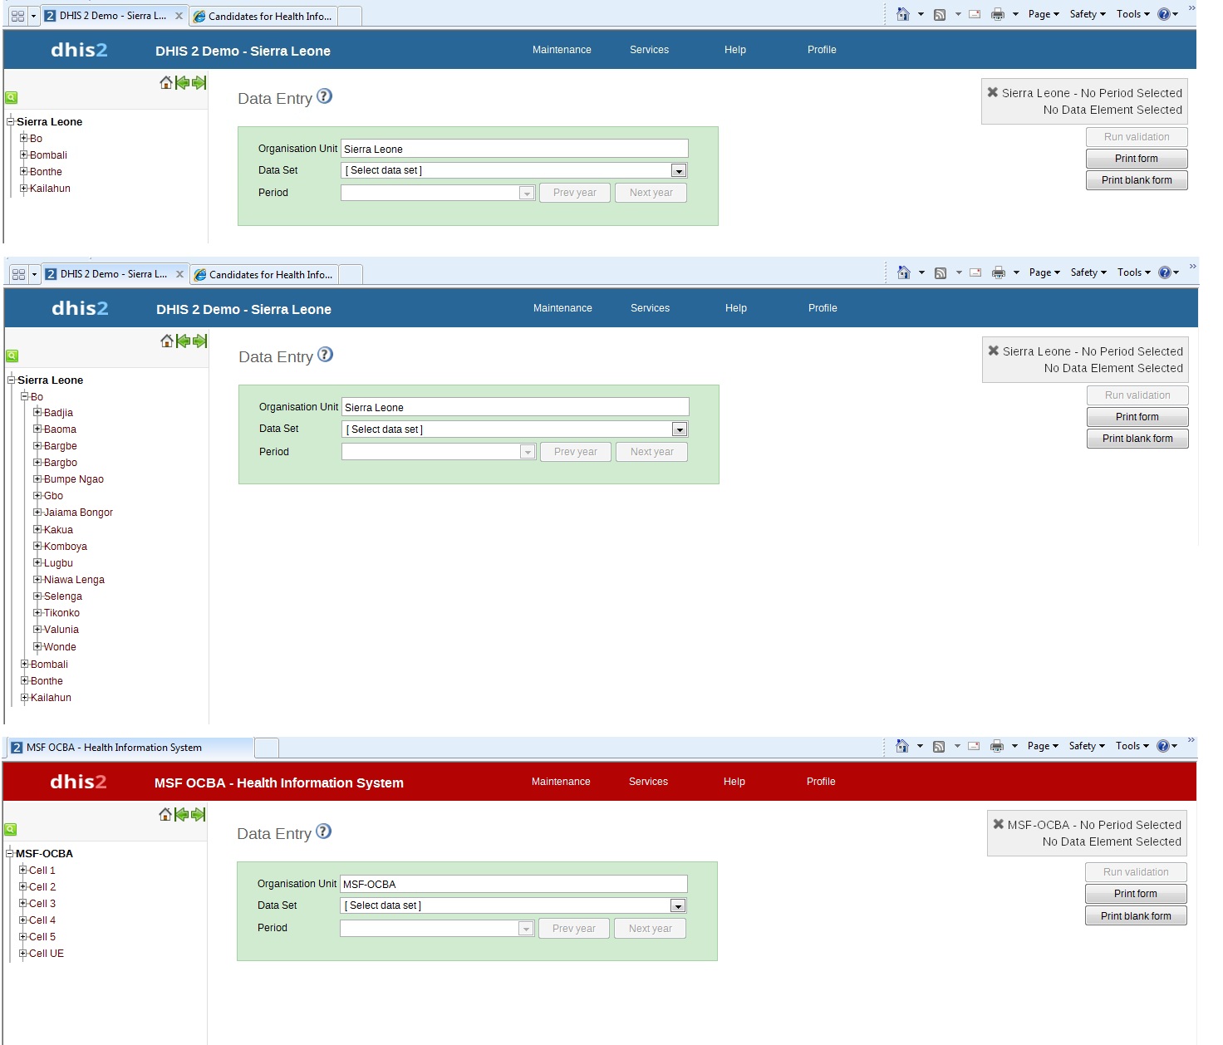This screenshot has width=1223, height=1045.
Task: Select the 'MSF OCBA - Health Information System' browser tab
Action: (x=129, y=748)
